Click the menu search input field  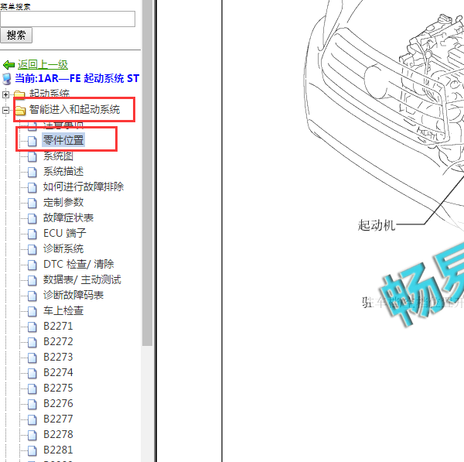coord(68,19)
